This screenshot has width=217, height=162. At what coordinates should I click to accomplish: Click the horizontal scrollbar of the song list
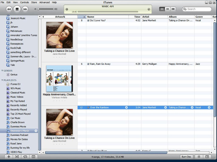(x=106, y=152)
